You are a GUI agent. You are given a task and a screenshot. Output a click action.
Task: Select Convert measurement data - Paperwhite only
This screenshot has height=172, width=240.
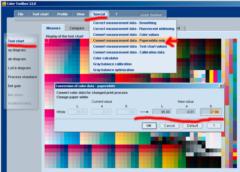coord(129,41)
